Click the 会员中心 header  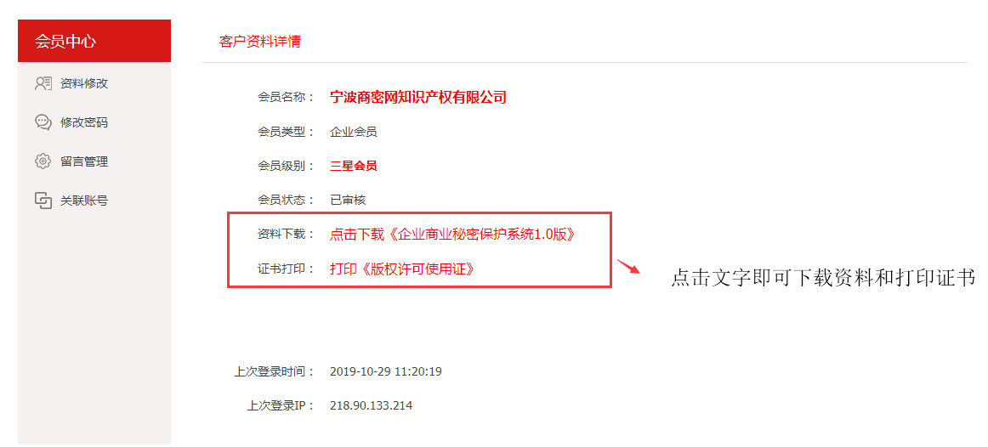pyautogui.click(x=94, y=41)
